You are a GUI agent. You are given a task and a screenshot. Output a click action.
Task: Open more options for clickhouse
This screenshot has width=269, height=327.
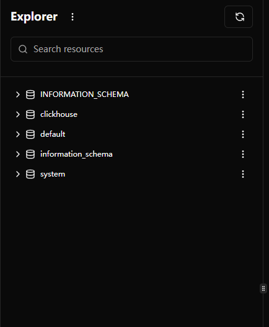[243, 114]
